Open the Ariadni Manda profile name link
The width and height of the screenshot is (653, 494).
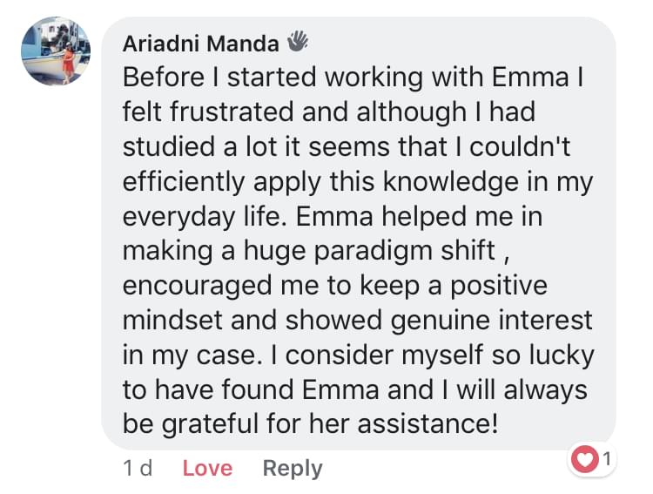click(201, 43)
